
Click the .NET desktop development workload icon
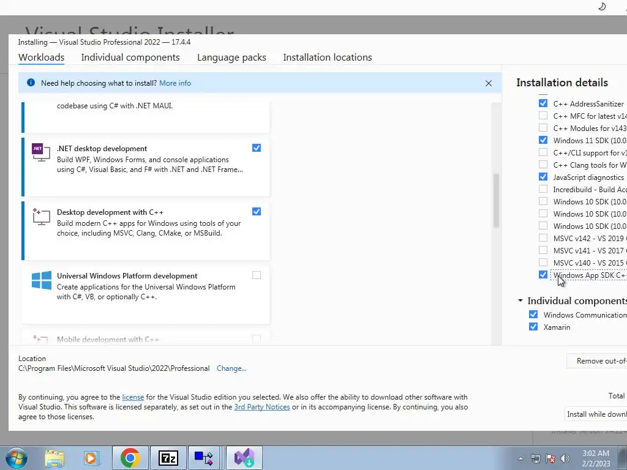pyautogui.click(x=41, y=152)
